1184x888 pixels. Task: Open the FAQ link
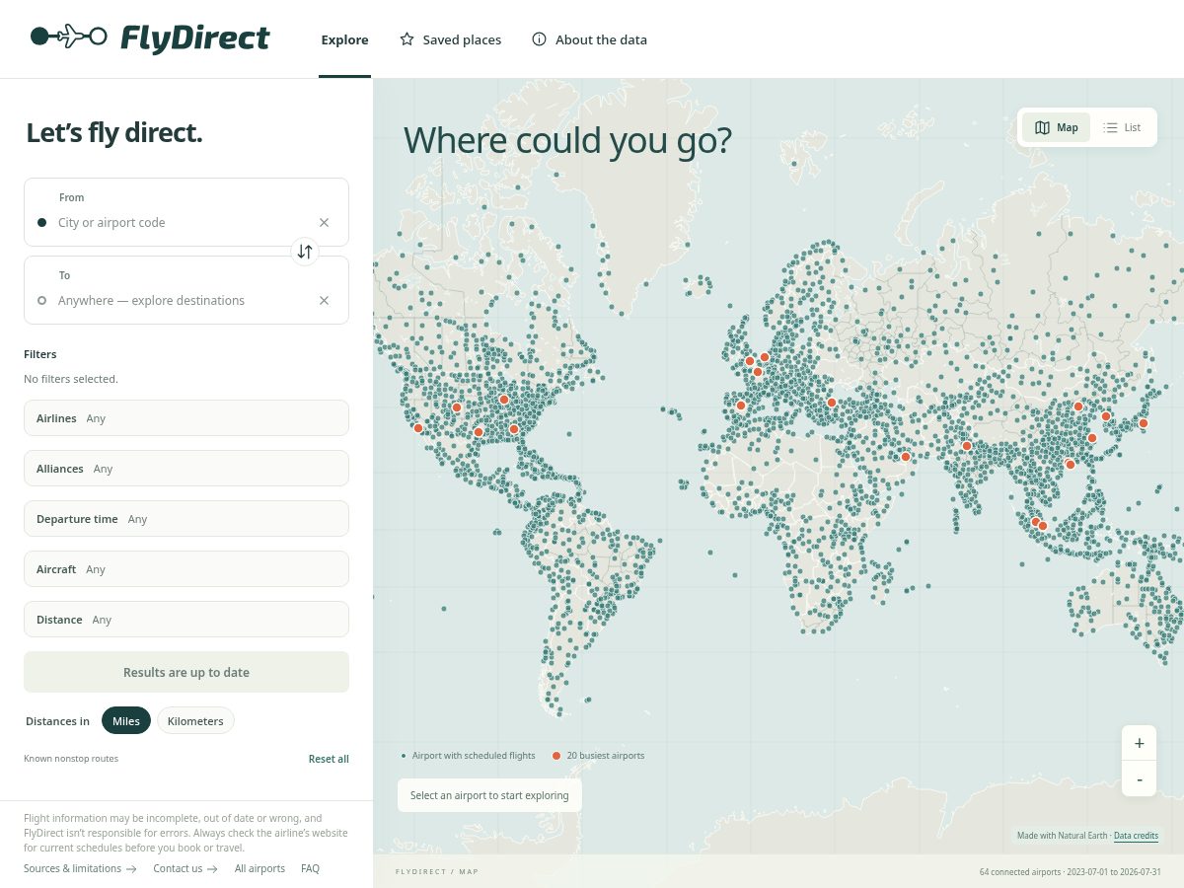(310, 869)
